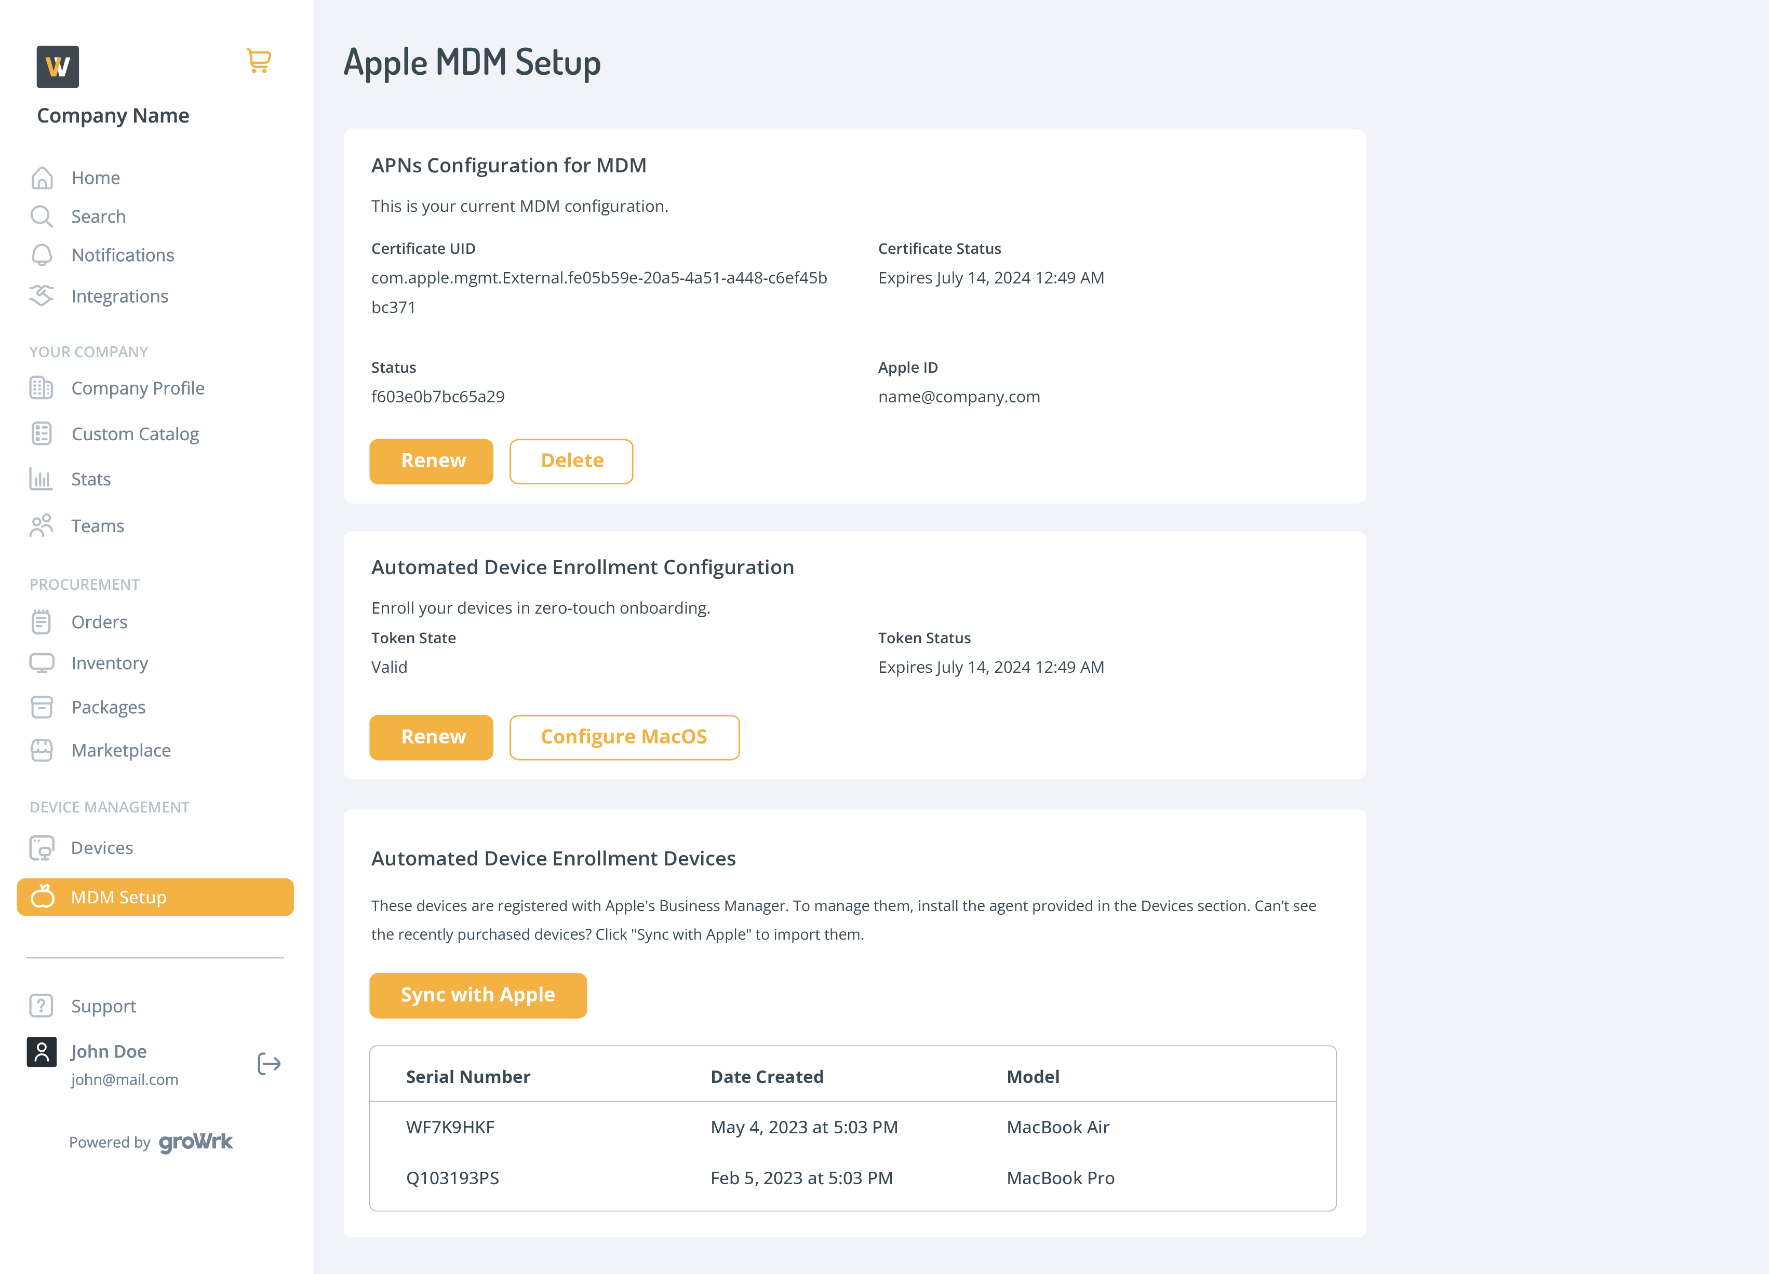Image resolution: width=1769 pixels, height=1274 pixels.
Task: Click the Support question mark icon
Action: coord(42,1006)
